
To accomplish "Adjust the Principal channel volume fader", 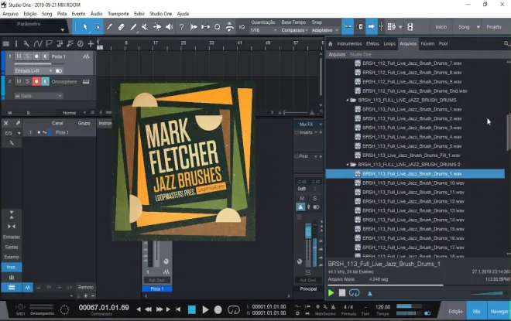I will click(308, 231).
